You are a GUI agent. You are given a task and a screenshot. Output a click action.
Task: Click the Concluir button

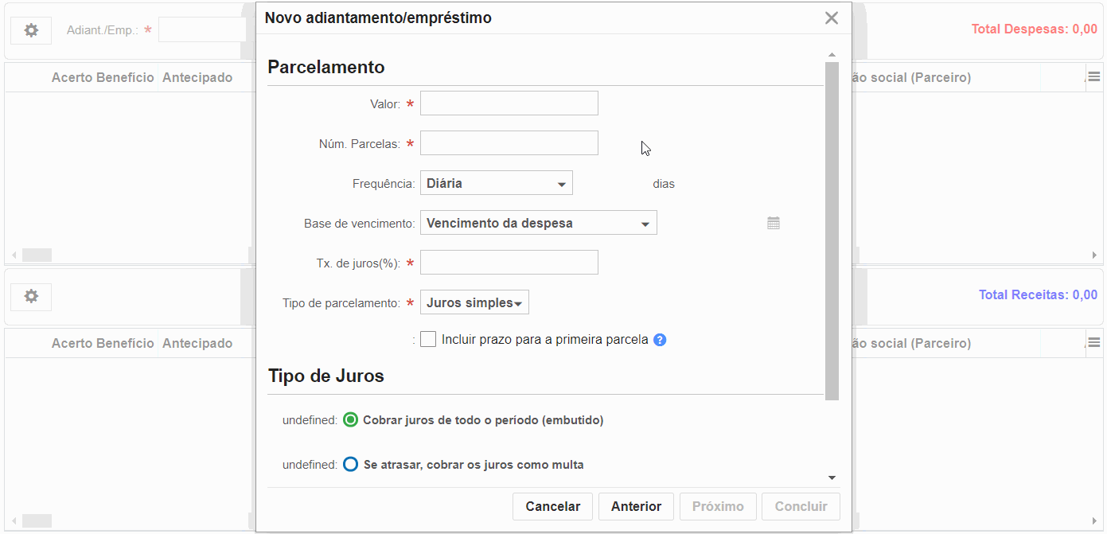pos(801,506)
